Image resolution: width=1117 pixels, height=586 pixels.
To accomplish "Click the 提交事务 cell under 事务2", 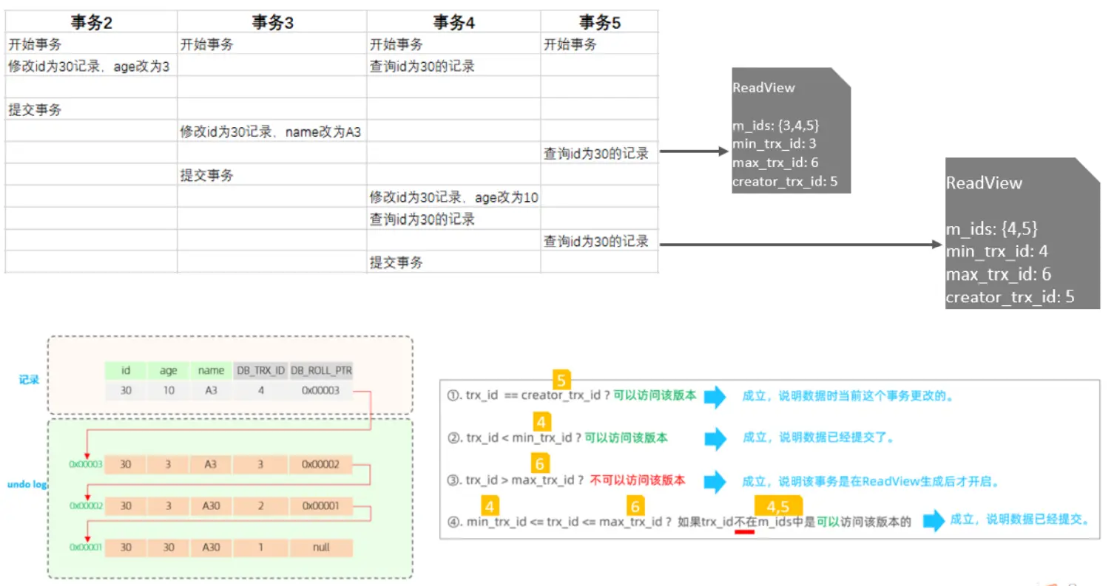I will pyautogui.click(x=36, y=110).
